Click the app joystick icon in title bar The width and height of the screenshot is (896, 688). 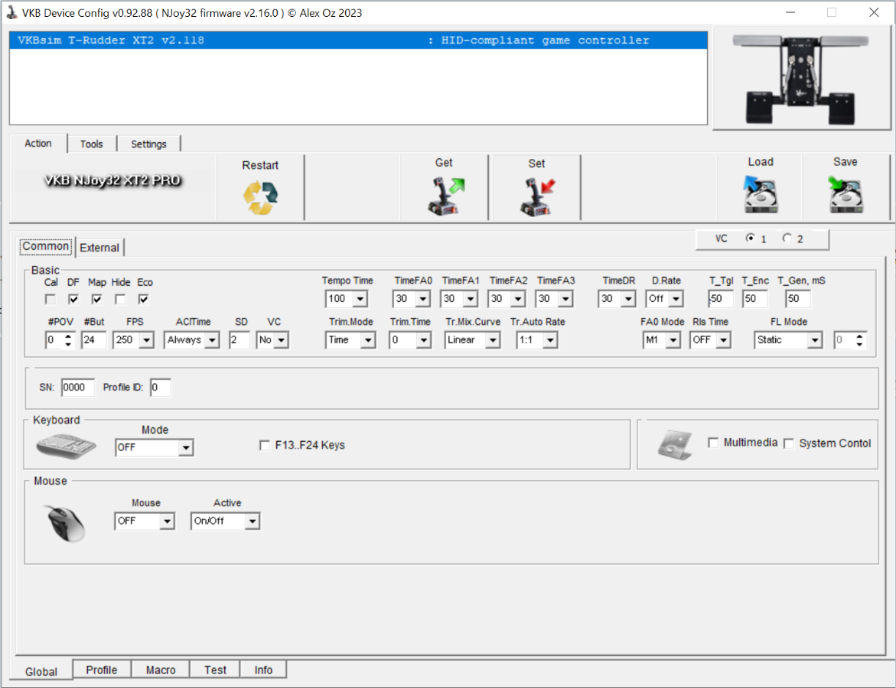coord(11,12)
